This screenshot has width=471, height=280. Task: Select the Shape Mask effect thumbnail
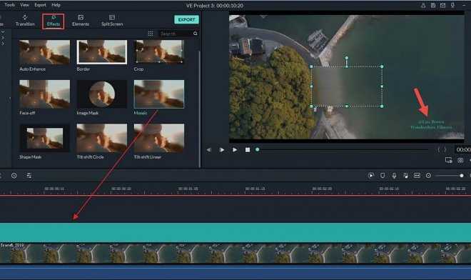click(44, 138)
